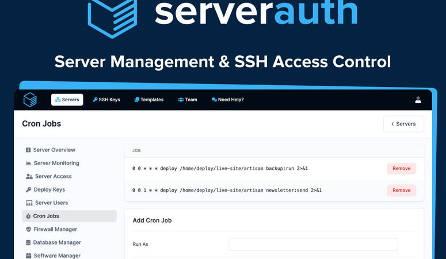Click the Cron Jobs stopwatch icon
446x259 pixels.
pyautogui.click(x=28, y=216)
